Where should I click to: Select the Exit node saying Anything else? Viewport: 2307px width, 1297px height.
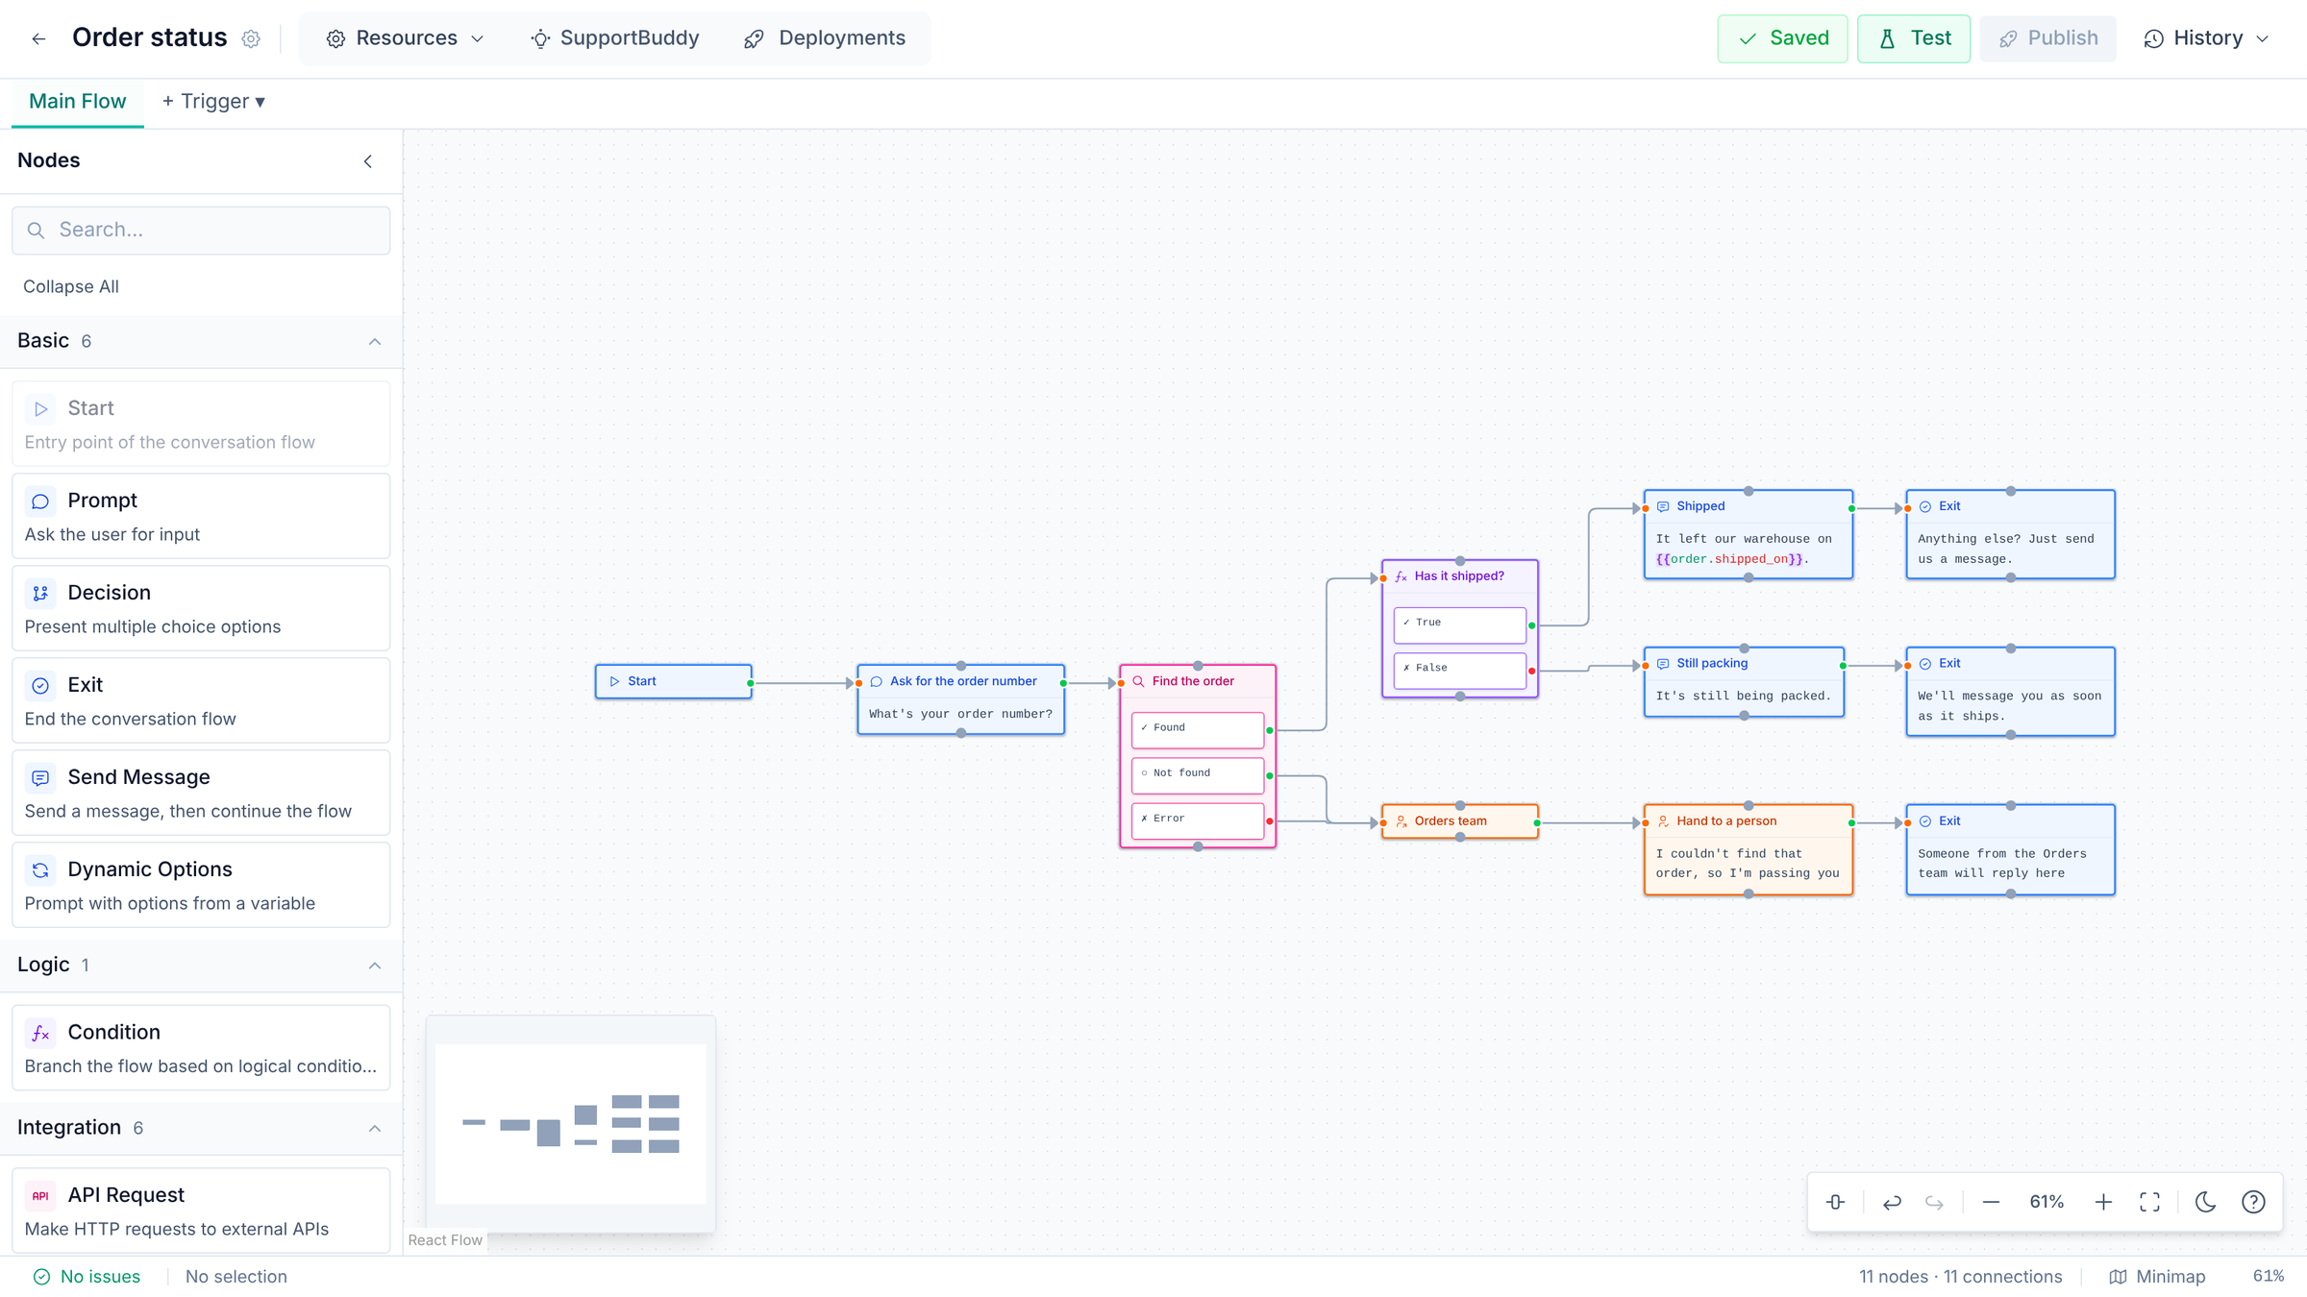[x=2010, y=534]
